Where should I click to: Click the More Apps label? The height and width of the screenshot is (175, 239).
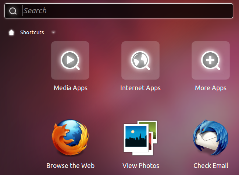tap(211, 88)
